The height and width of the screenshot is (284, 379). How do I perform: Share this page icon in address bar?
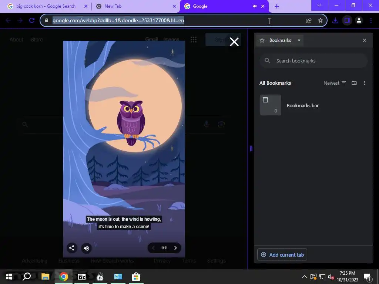pyautogui.click(x=308, y=21)
